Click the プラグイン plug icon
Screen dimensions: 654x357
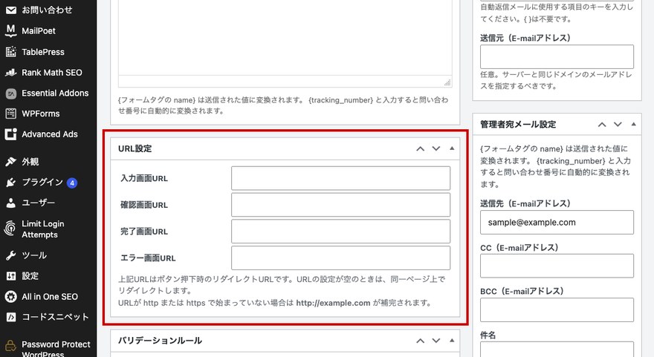[11, 182]
